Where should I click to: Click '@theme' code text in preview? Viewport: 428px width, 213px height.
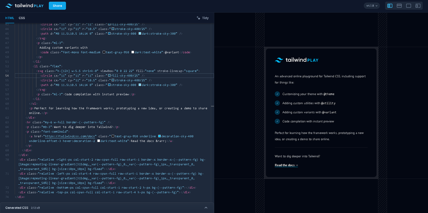329,94
